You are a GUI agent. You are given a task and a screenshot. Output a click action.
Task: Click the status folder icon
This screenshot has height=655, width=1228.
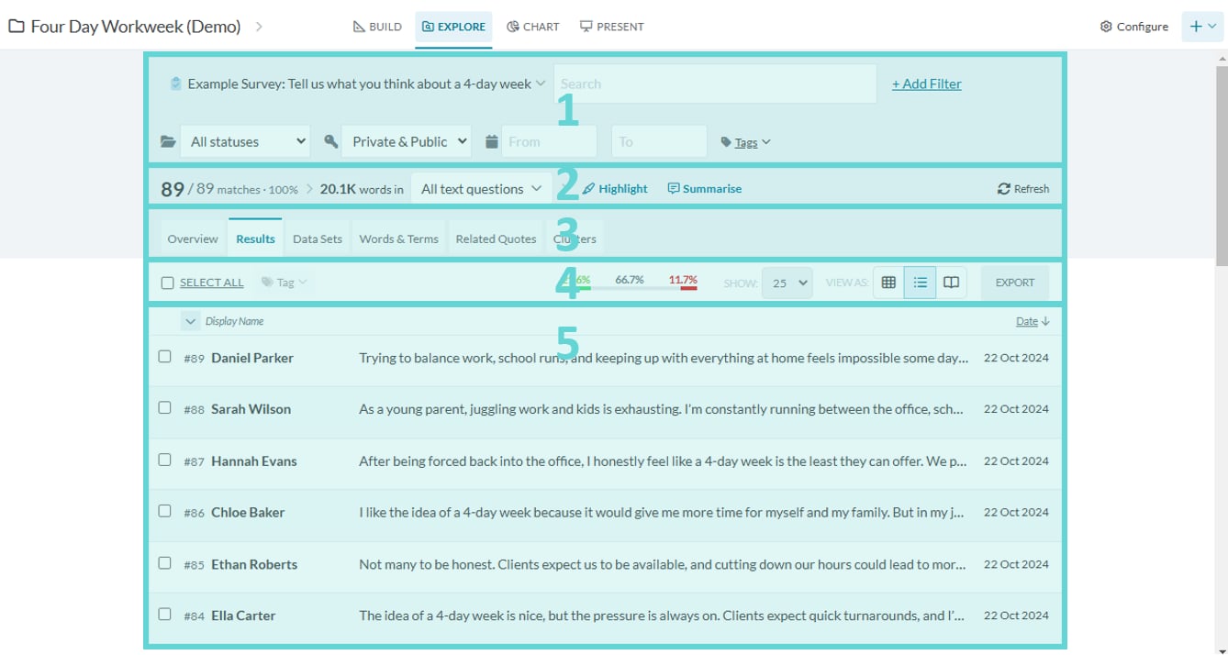click(168, 141)
